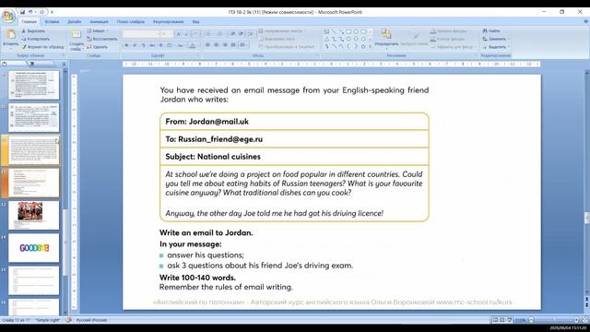The image size is (590, 332).
Task: Click Subject: National cuisines text on slide
Action: 213,157
